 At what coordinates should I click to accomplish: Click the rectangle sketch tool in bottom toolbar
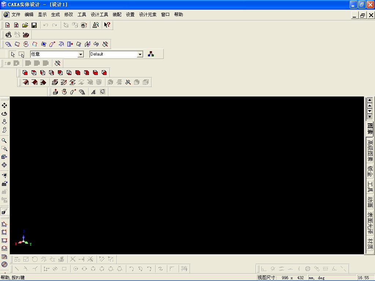click(x=64, y=269)
